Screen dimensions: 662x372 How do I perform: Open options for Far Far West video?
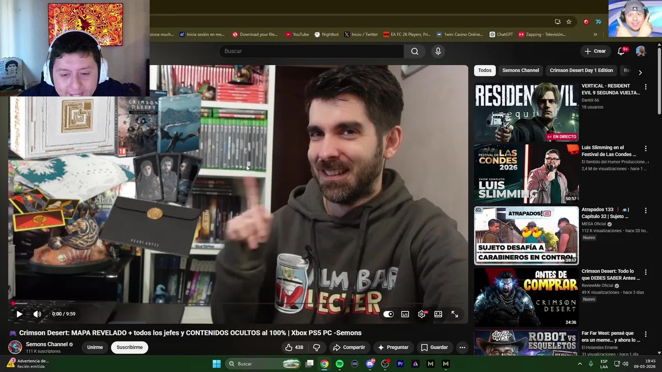pos(645,334)
